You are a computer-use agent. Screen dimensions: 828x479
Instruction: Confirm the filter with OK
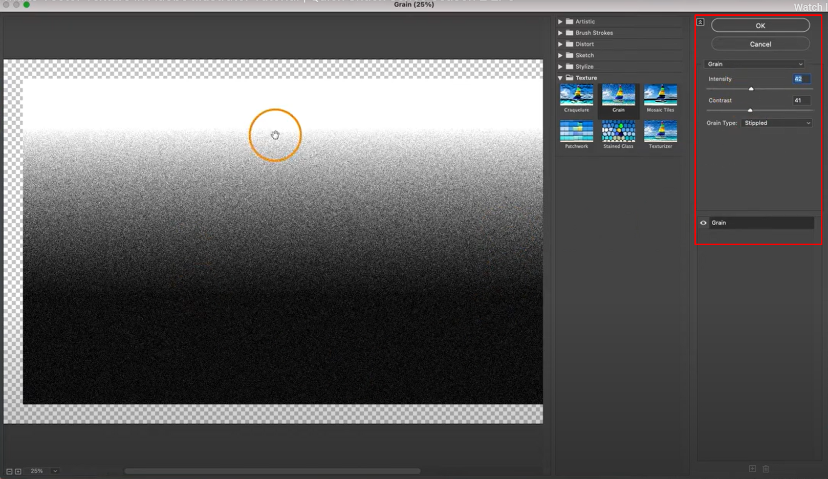(760, 25)
